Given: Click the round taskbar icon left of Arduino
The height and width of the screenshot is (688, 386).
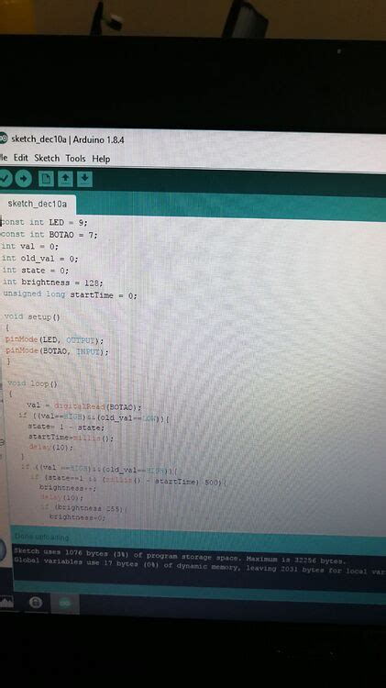Looking at the screenshot, I should point(36,603).
